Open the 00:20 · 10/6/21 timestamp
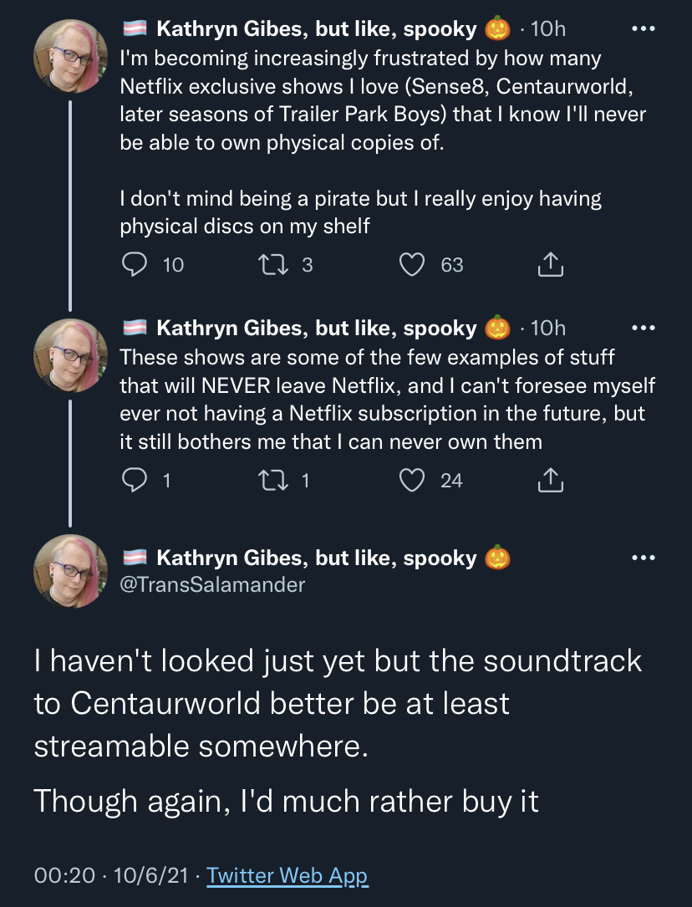692x907 pixels. click(x=112, y=875)
